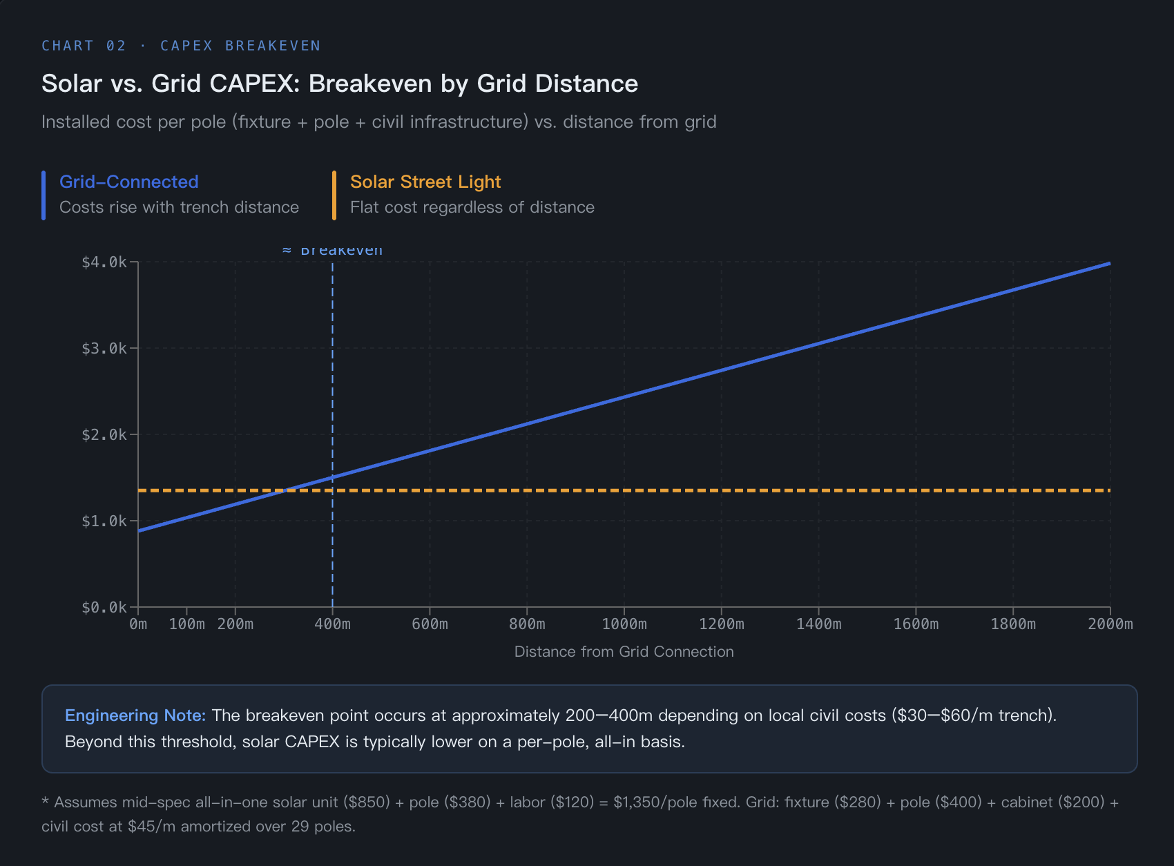
Task: Click the "Distance from Grid Connection" axis title
Action: click(624, 652)
